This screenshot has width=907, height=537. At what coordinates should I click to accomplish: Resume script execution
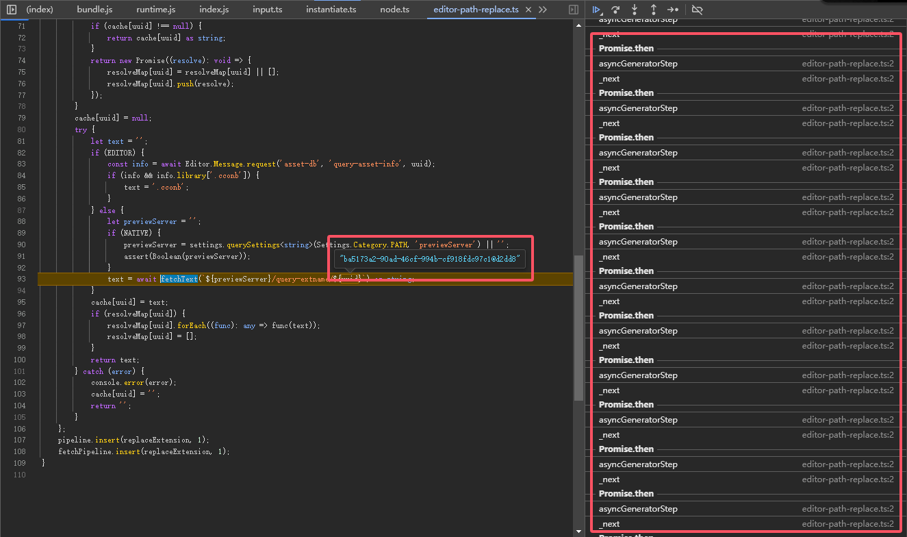pyautogui.click(x=597, y=10)
